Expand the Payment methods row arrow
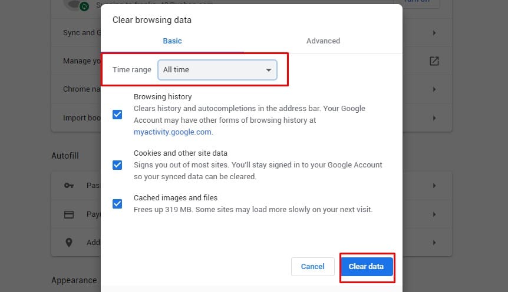The width and height of the screenshot is (508, 292). tap(434, 214)
